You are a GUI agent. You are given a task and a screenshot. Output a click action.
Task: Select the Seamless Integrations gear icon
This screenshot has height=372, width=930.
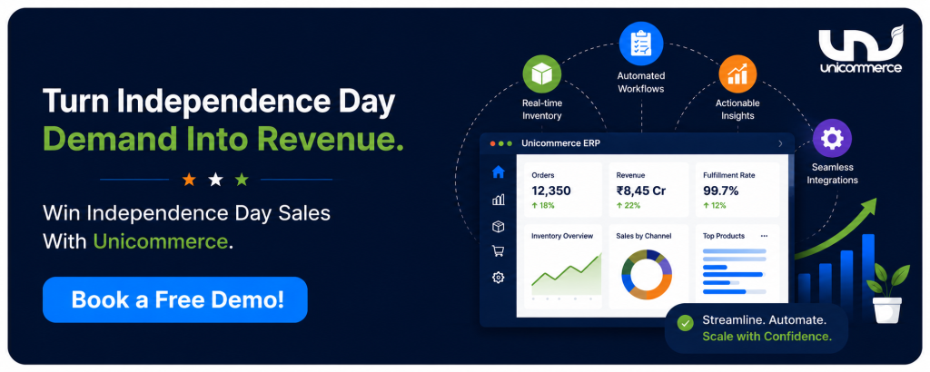(832, 139)
